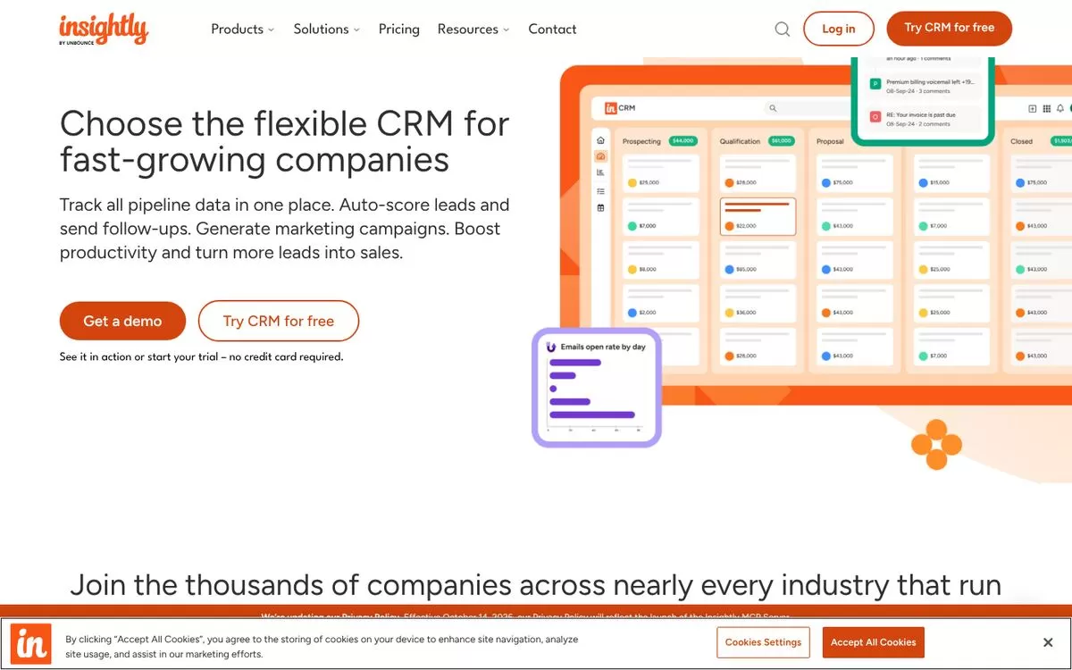1072x670 pixels.
Task: Click the green $61,000 badge next to Qualification
Action: 782,141
